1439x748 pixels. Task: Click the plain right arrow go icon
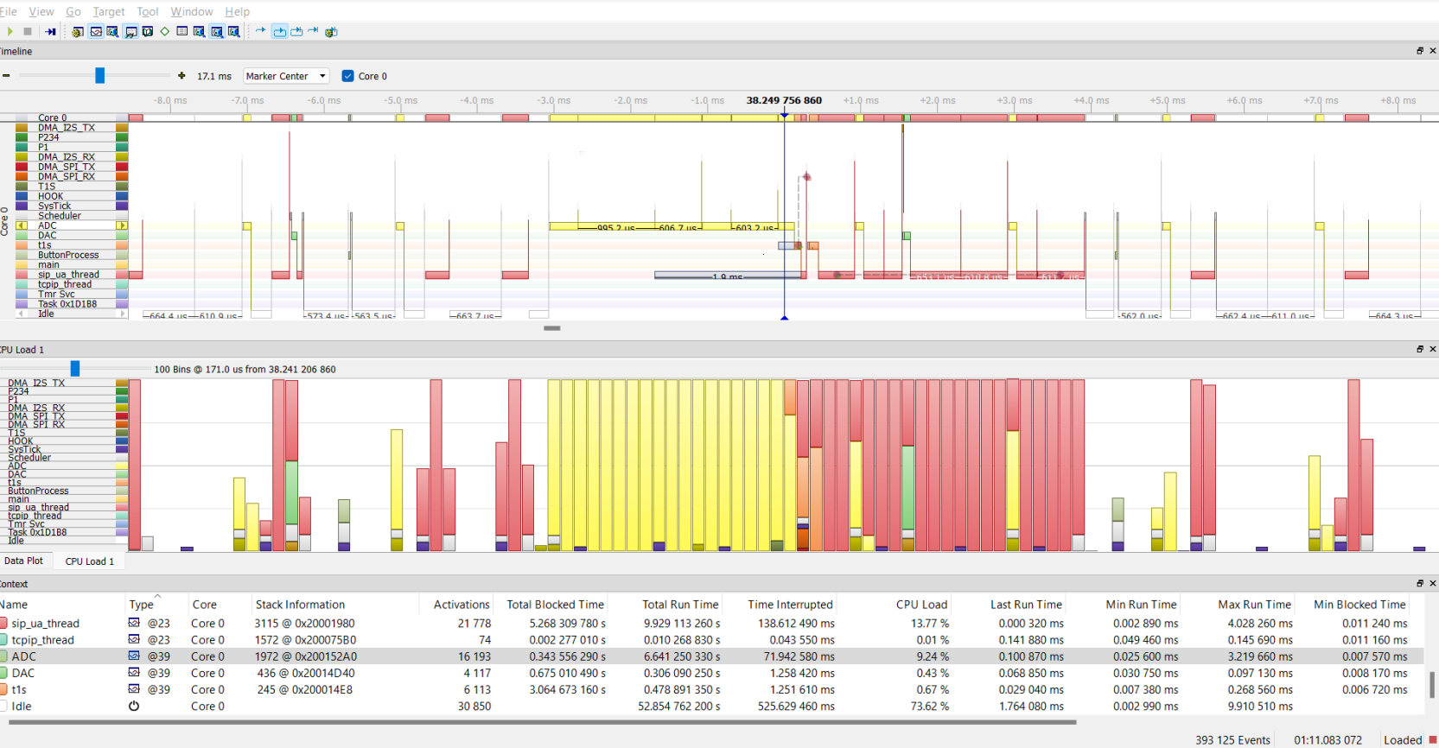pos(260,31)
